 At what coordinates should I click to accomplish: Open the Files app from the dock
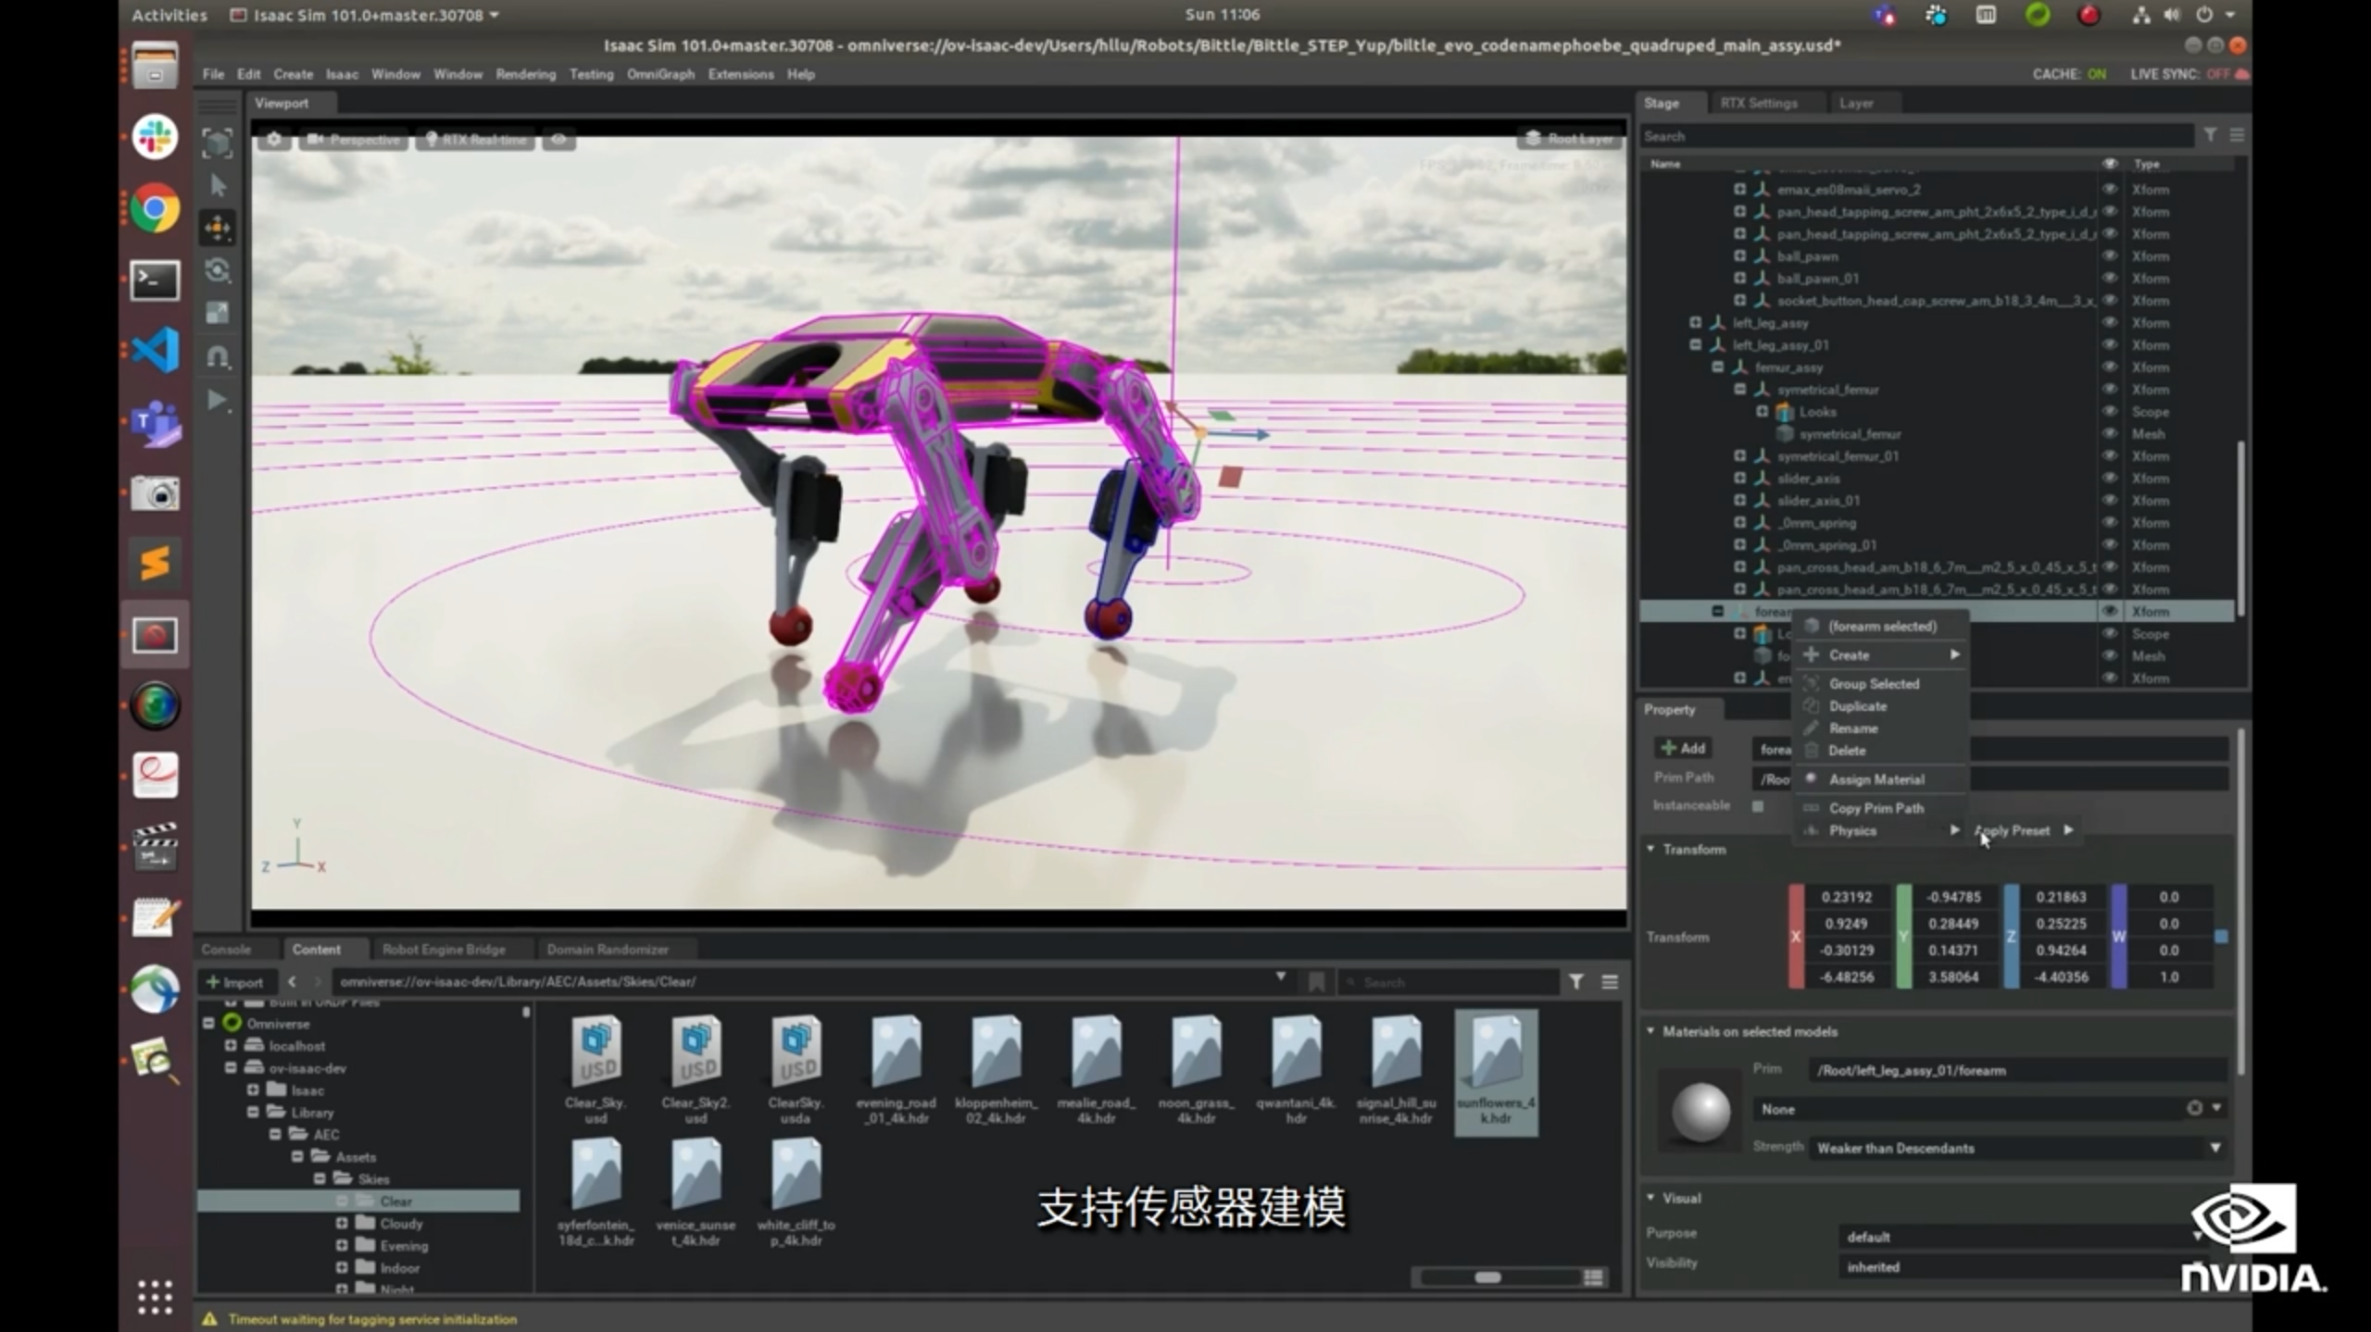(x=155, y=66)
